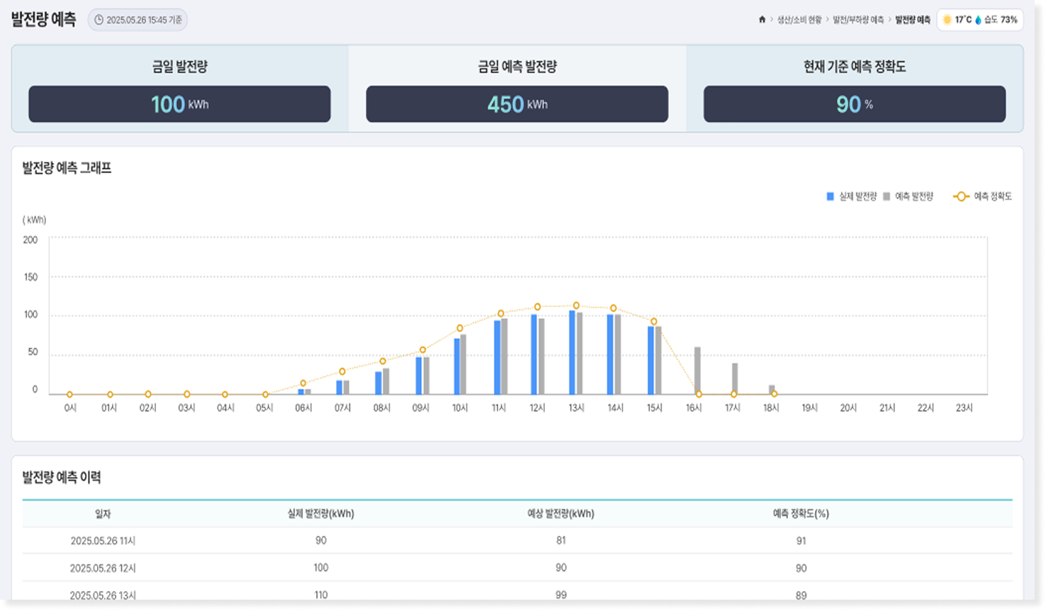Screen dimensions: 1046x611
Task: Click the 실제 발전량(kWh) column header
Action: coord(321,514)
